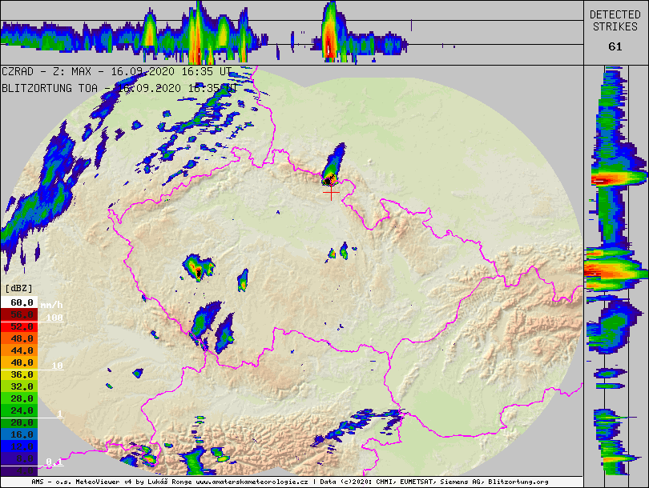Click the 12.0 dBZ bright blue swatch
Image resolution: width=649 pixels, height=488 pixels.
coord(19,446)
